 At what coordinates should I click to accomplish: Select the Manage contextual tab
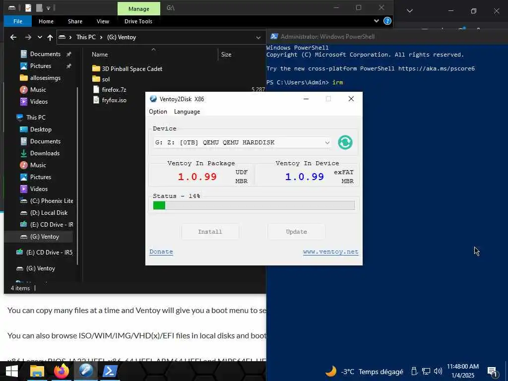click(x=139, y=9)
